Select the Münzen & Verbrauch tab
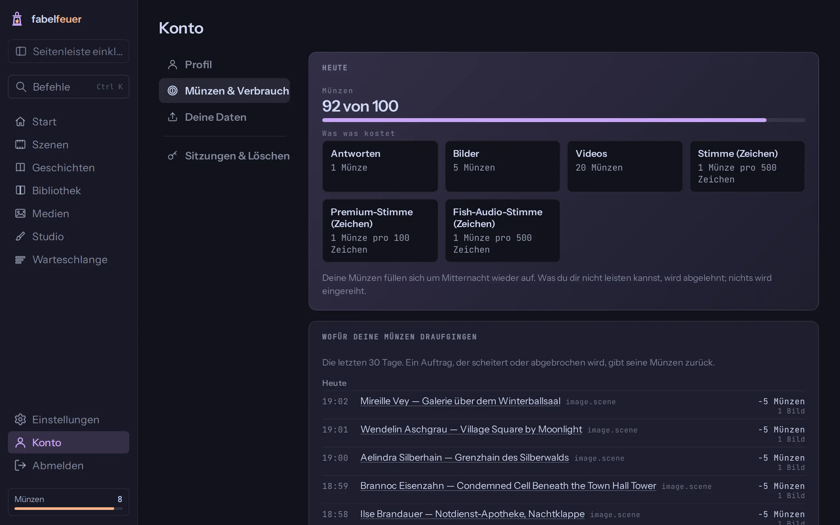Image resolution: width=840 pixels, height=525 pixels. tap(224, 91)
